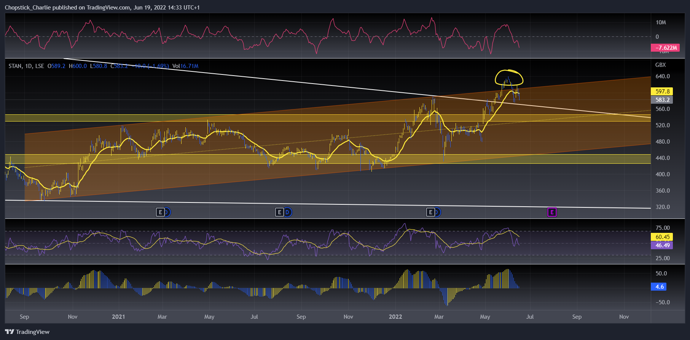Open the earnings marker near September 2021
This screenshot has height=340, width=690.
pos(279,212)
